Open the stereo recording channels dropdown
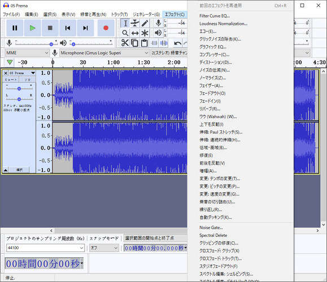This screenshot has width=327, height=282. click(x=169, y=52)
